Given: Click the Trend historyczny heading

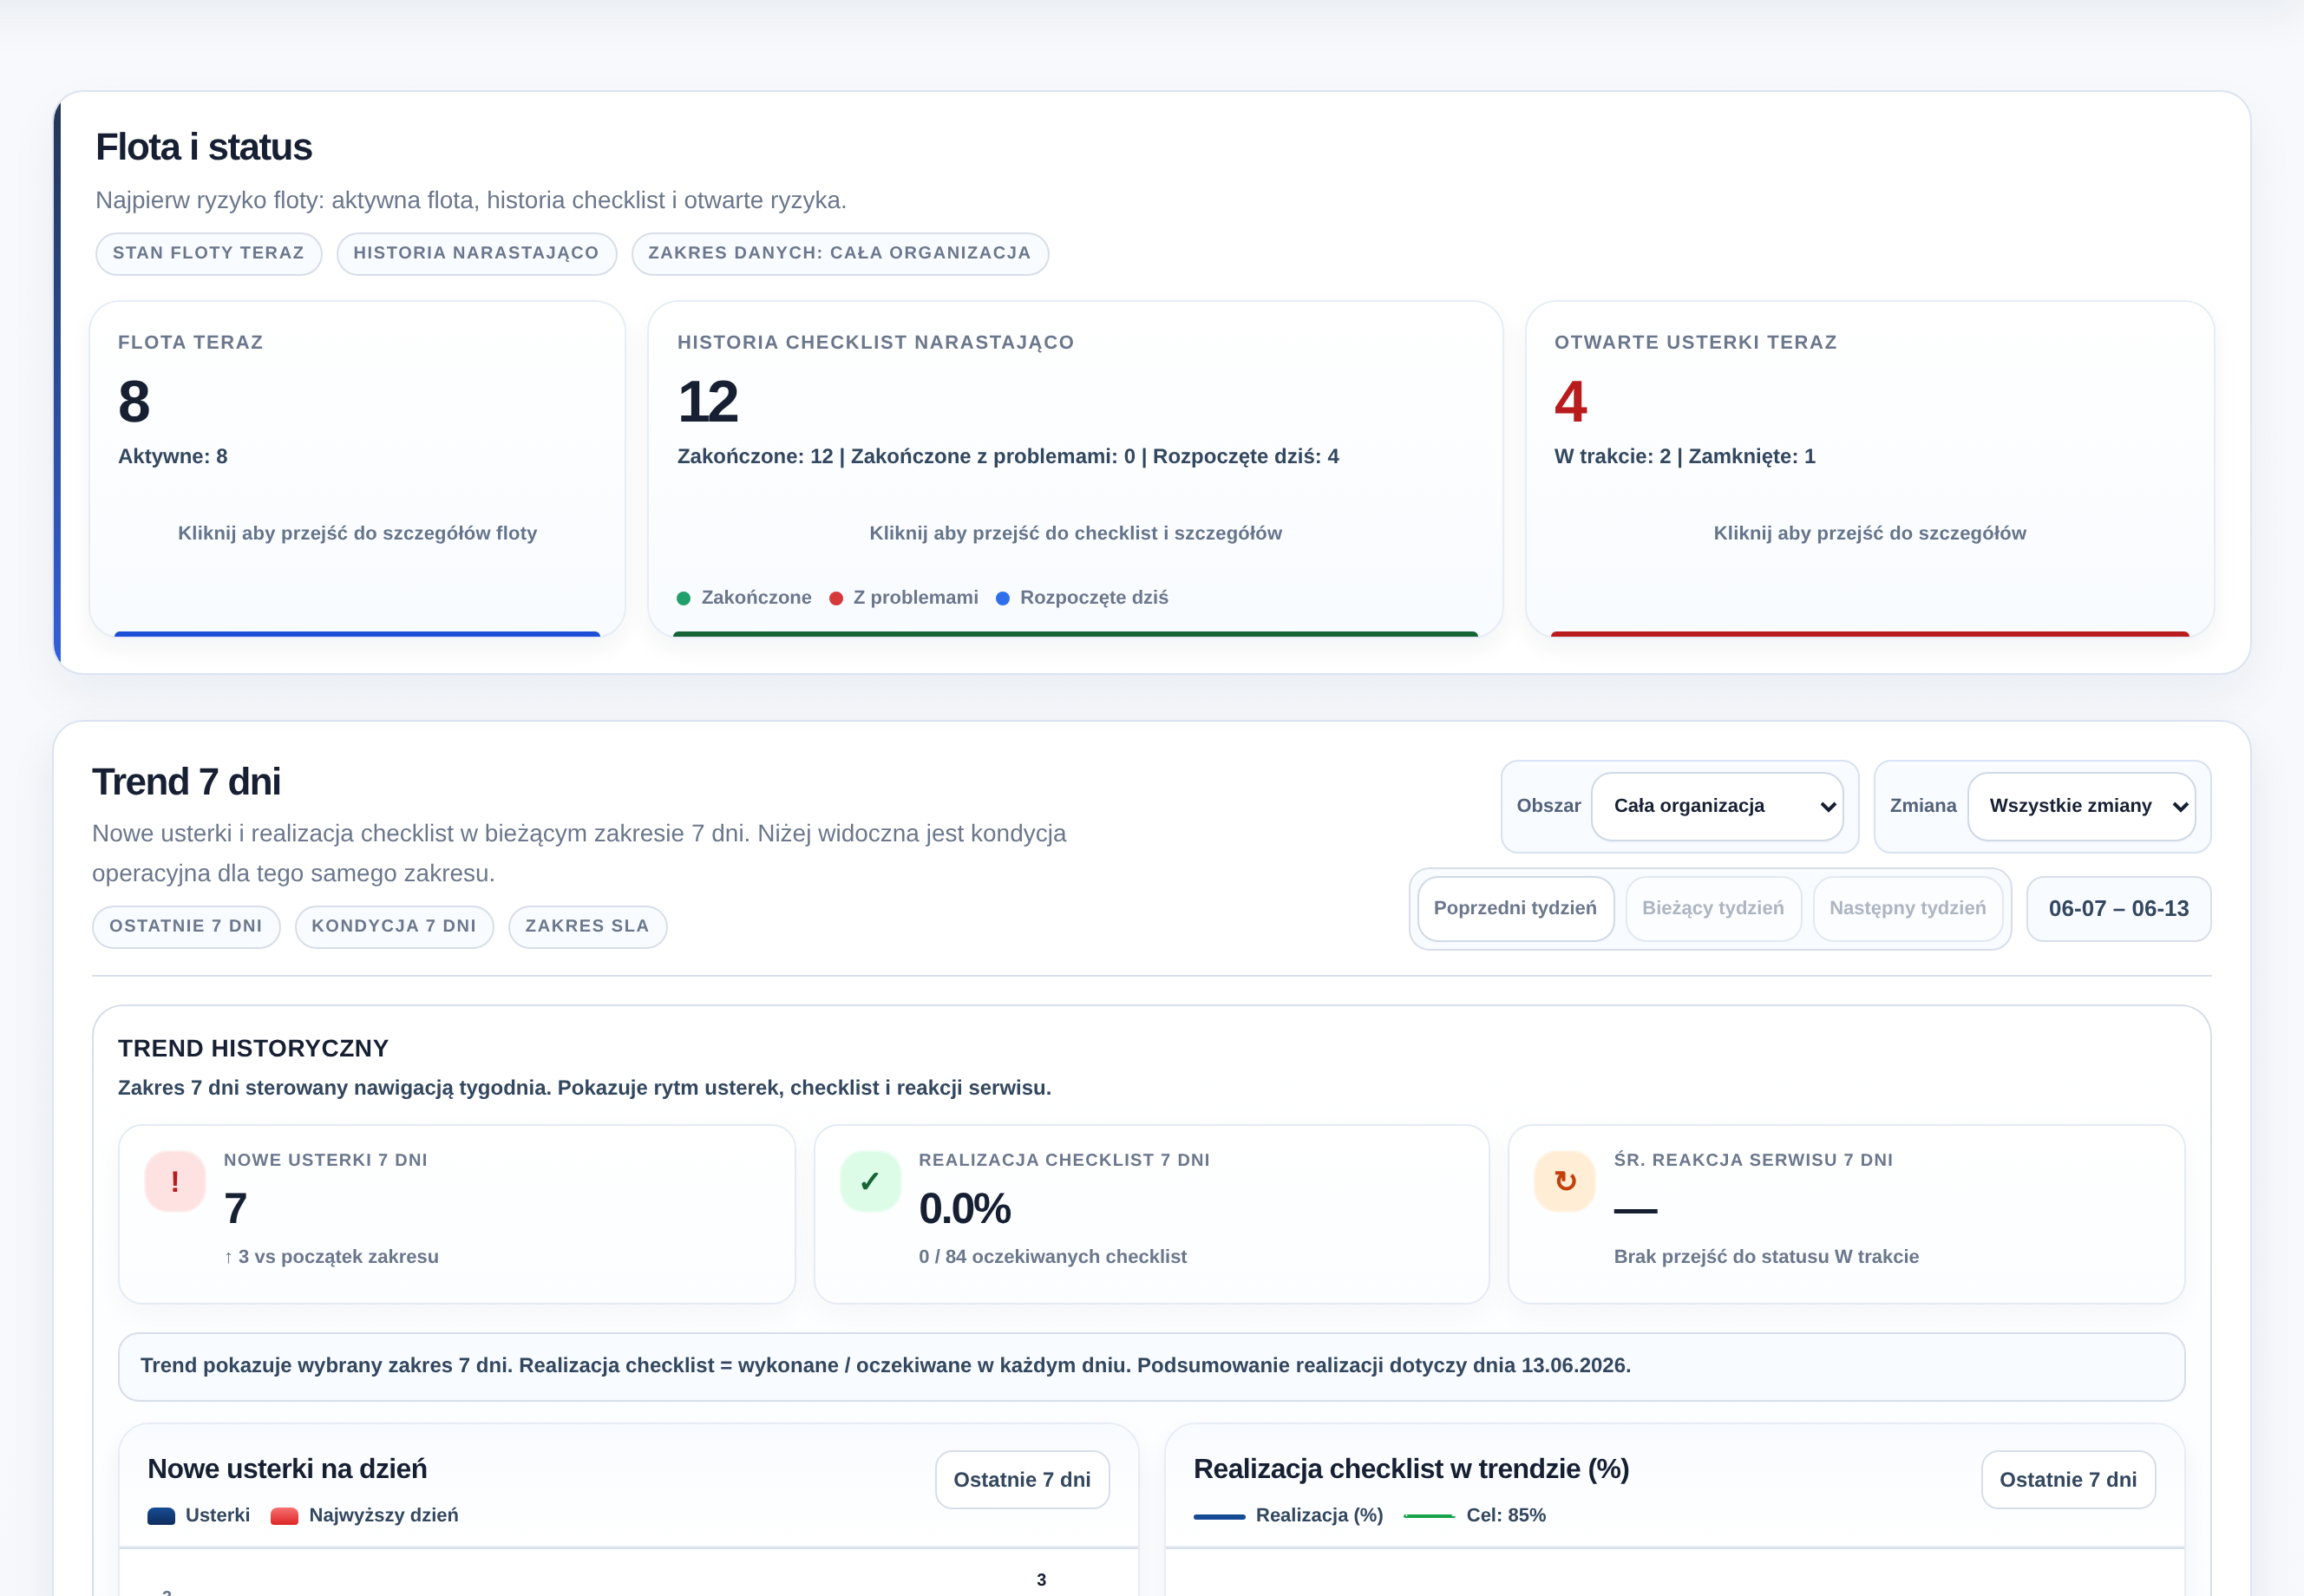Looking at the screenshot, I should tap(253, 1048).
